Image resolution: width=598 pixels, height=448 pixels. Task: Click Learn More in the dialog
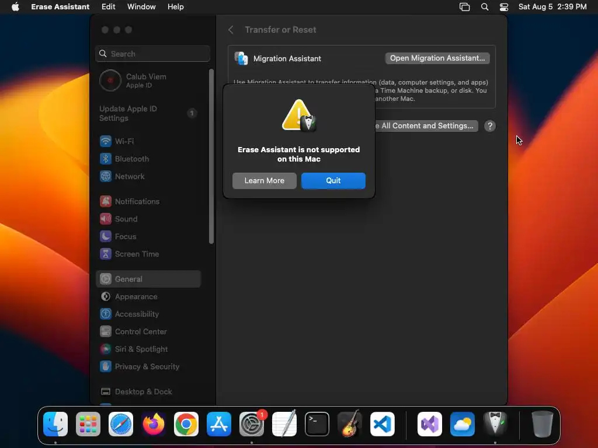(265, 181)
